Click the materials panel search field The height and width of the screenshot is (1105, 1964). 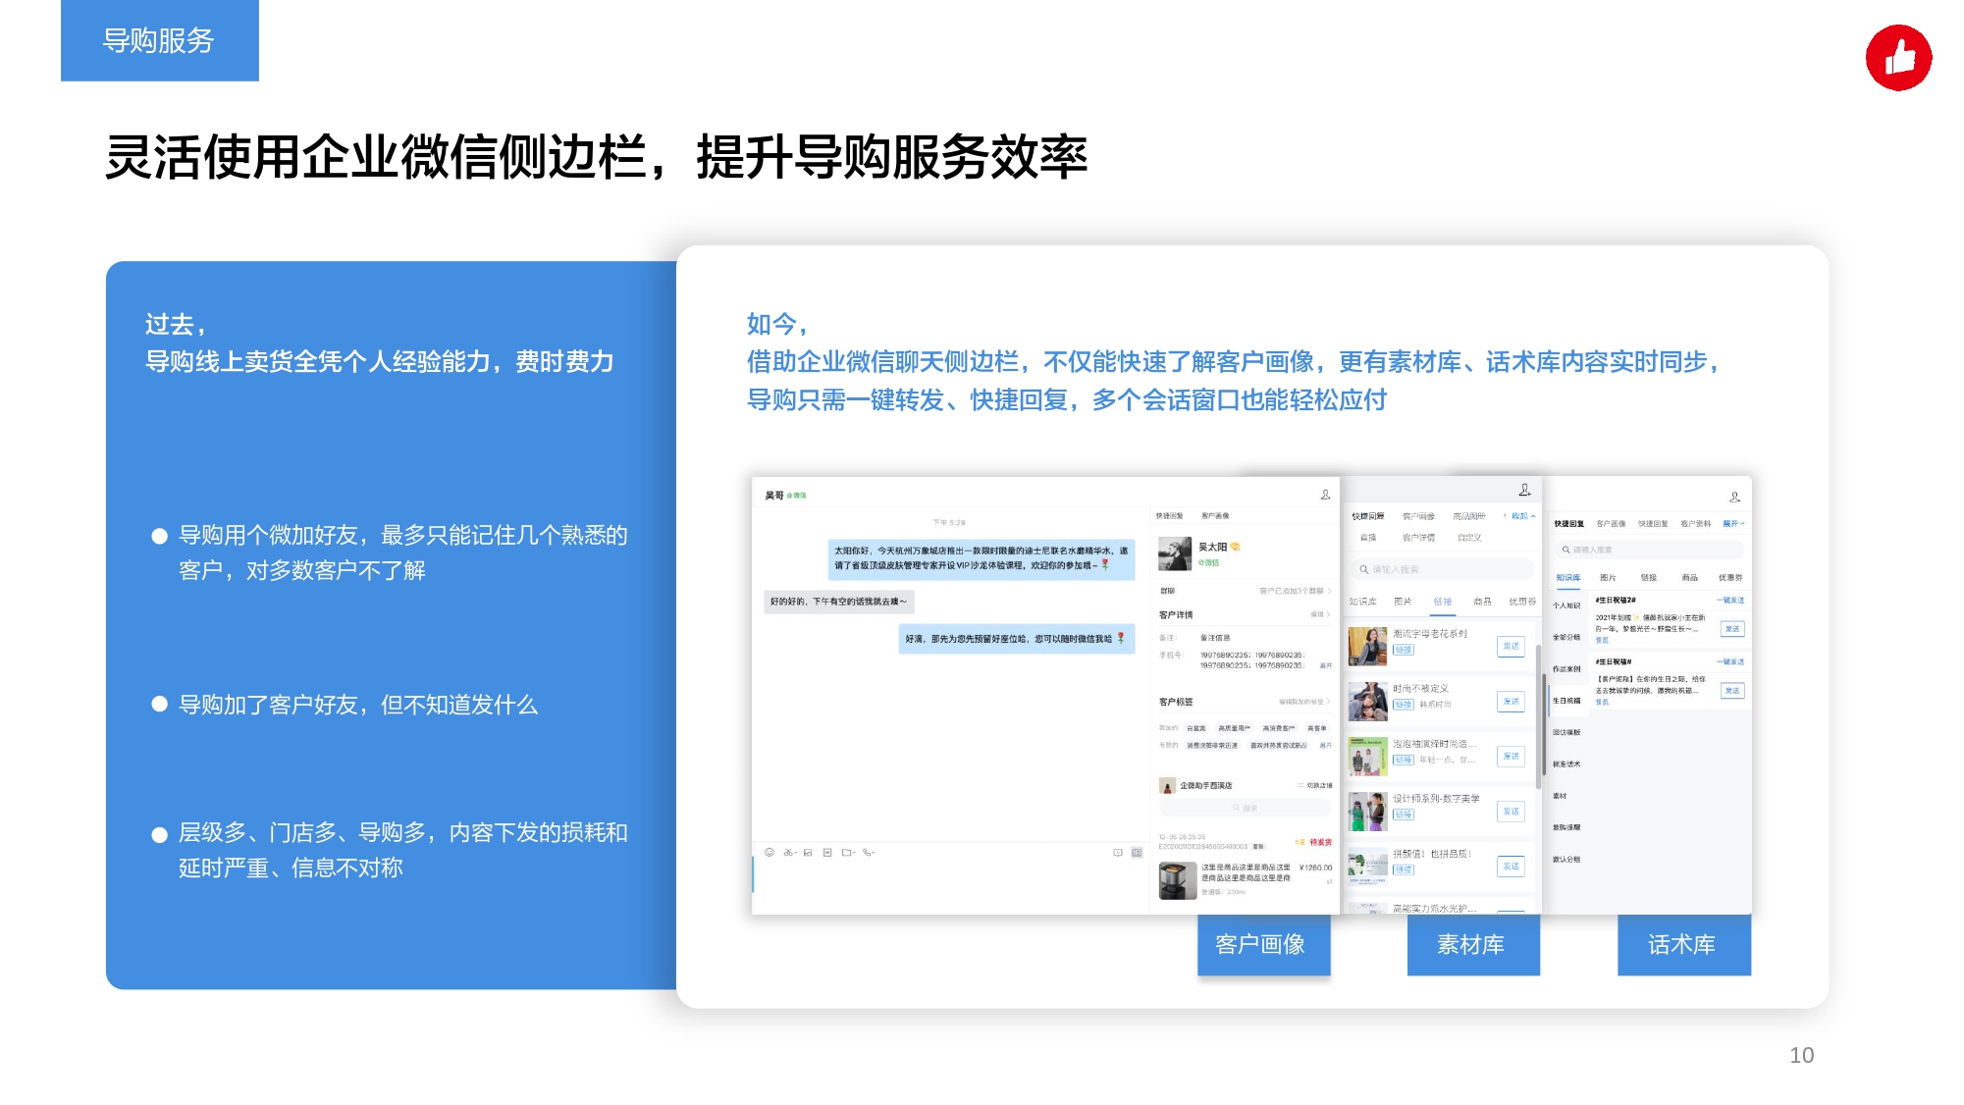(x=1442, y=569)
